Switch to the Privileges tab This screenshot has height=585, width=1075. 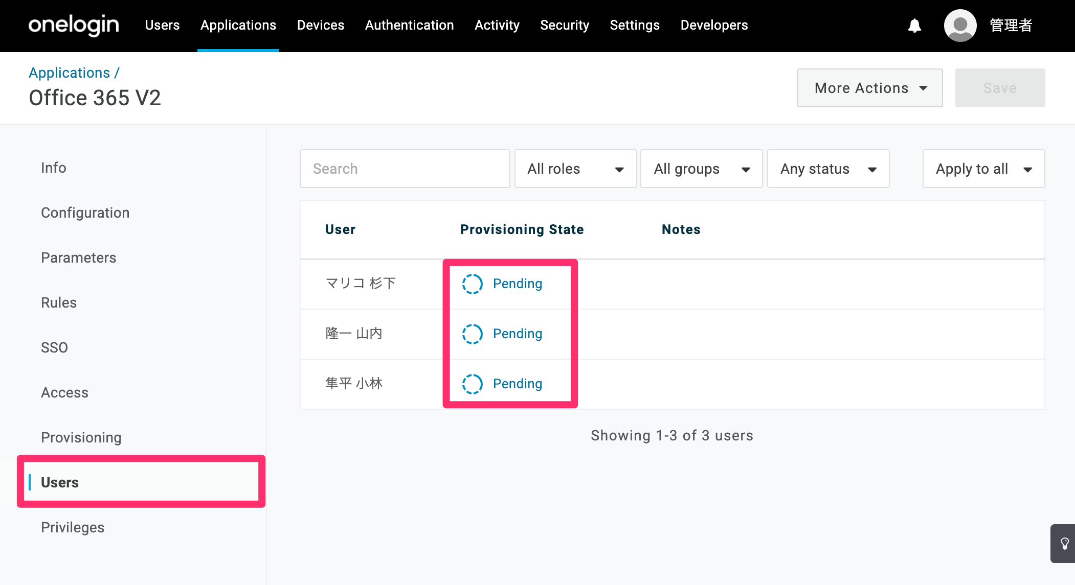pyautogui.click(x=73, y=527)
